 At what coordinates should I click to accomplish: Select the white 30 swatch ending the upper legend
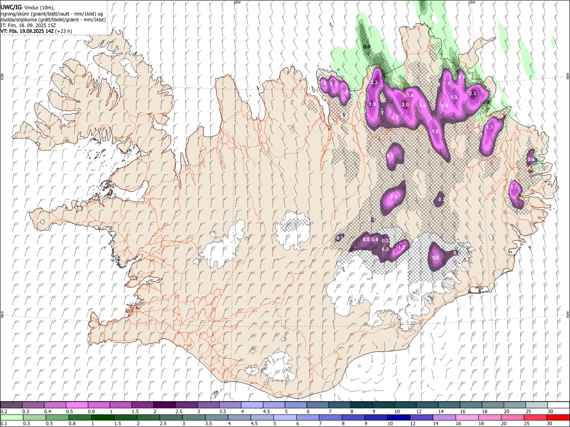click(x=558, y=405)
